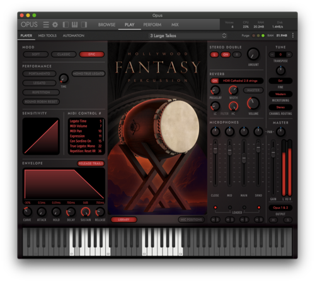Turn off the Reverb ON switch
Image resolution: width=315 pixels, height=282 pixels.
(x=215, y=81)
